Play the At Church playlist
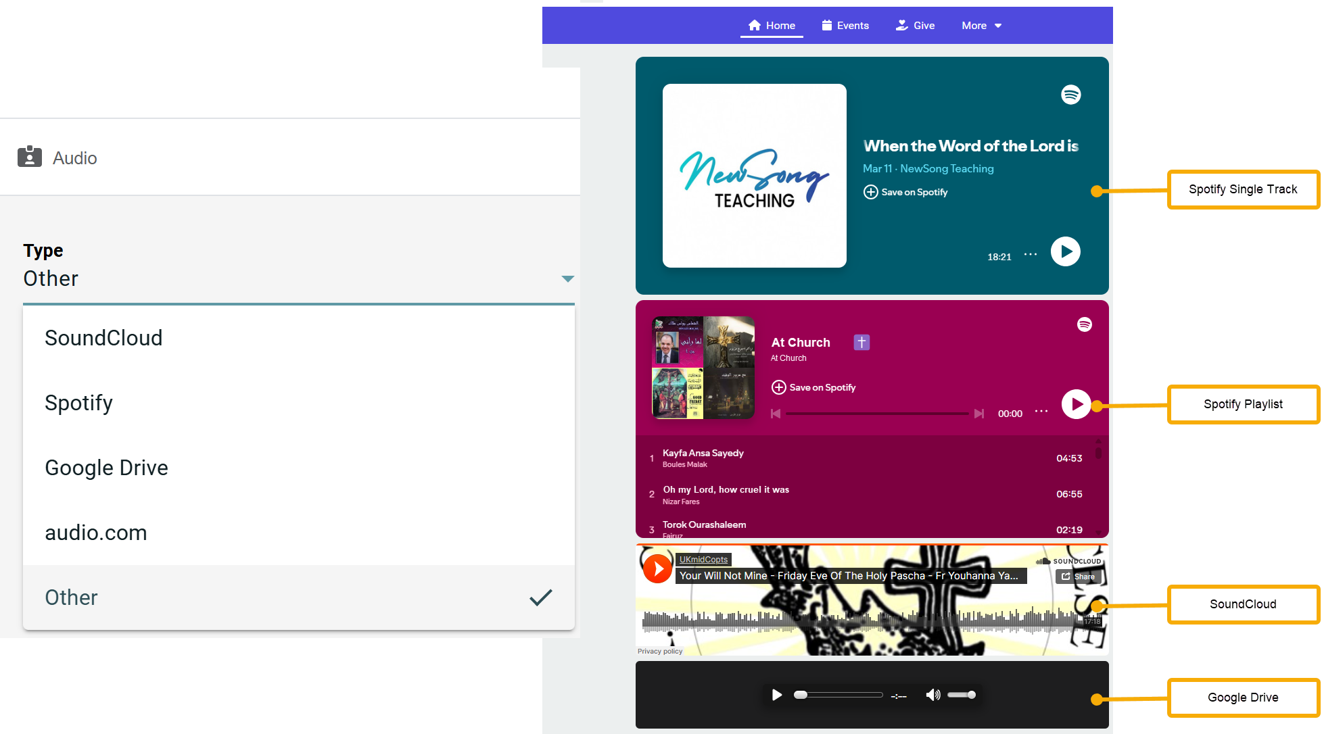This screenshot has width=1322, height=734. click(x=1076, y=404)
